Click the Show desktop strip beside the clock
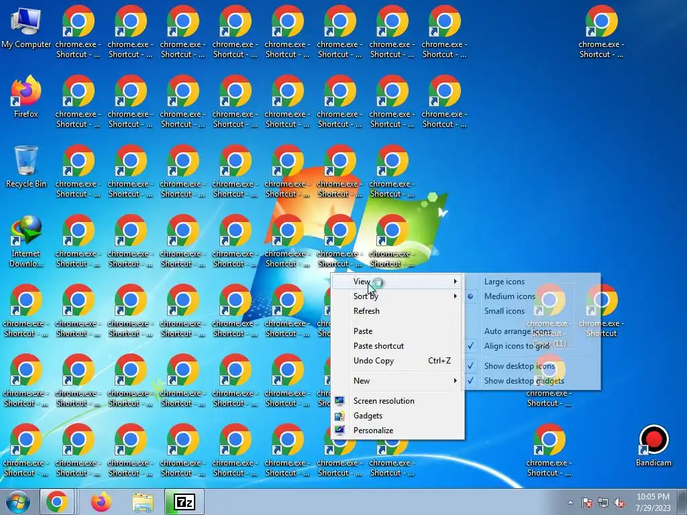The height and width of the screenshot is (515, 687). pyautogui.click(x=682, y=502)
